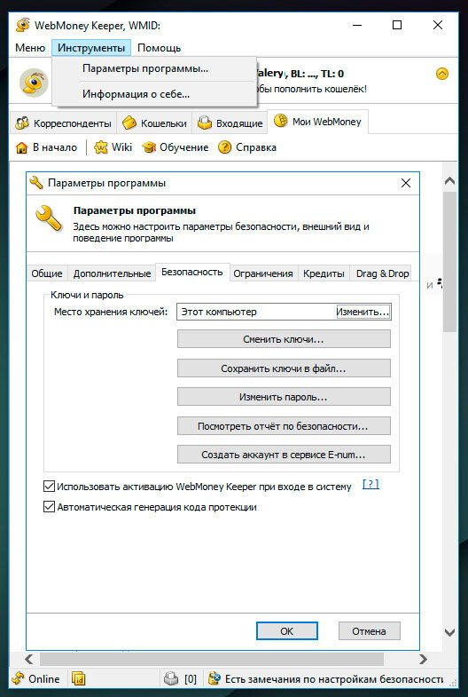This screenshot has width=468, height=697.
Task: Click the Сохранить ключи в файл... button
Action: pyautogui.click(x=284, y=368)
